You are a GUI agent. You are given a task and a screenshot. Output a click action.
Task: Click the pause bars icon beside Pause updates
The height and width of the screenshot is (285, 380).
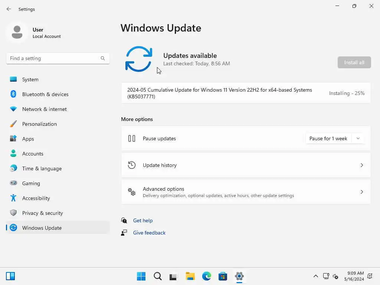(x=132, y=138)
